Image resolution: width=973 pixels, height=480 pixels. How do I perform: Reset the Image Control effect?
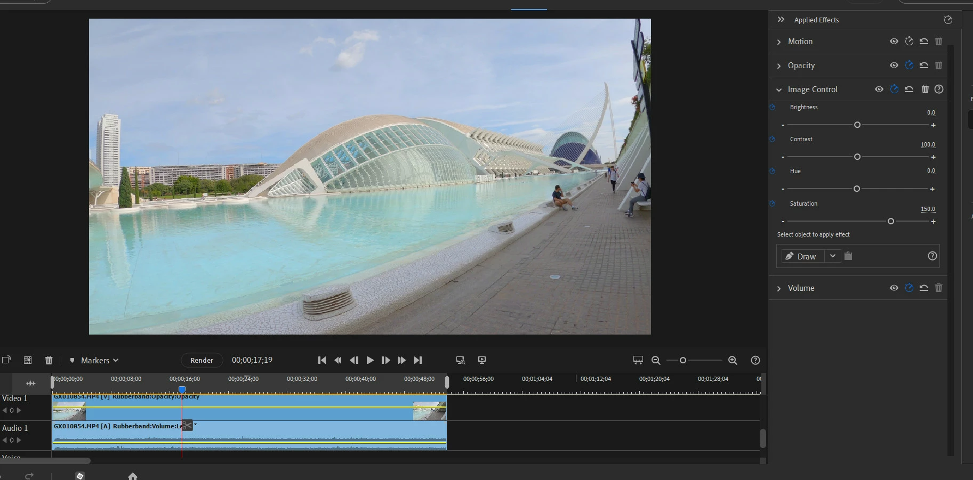click(x=909, y=89)
